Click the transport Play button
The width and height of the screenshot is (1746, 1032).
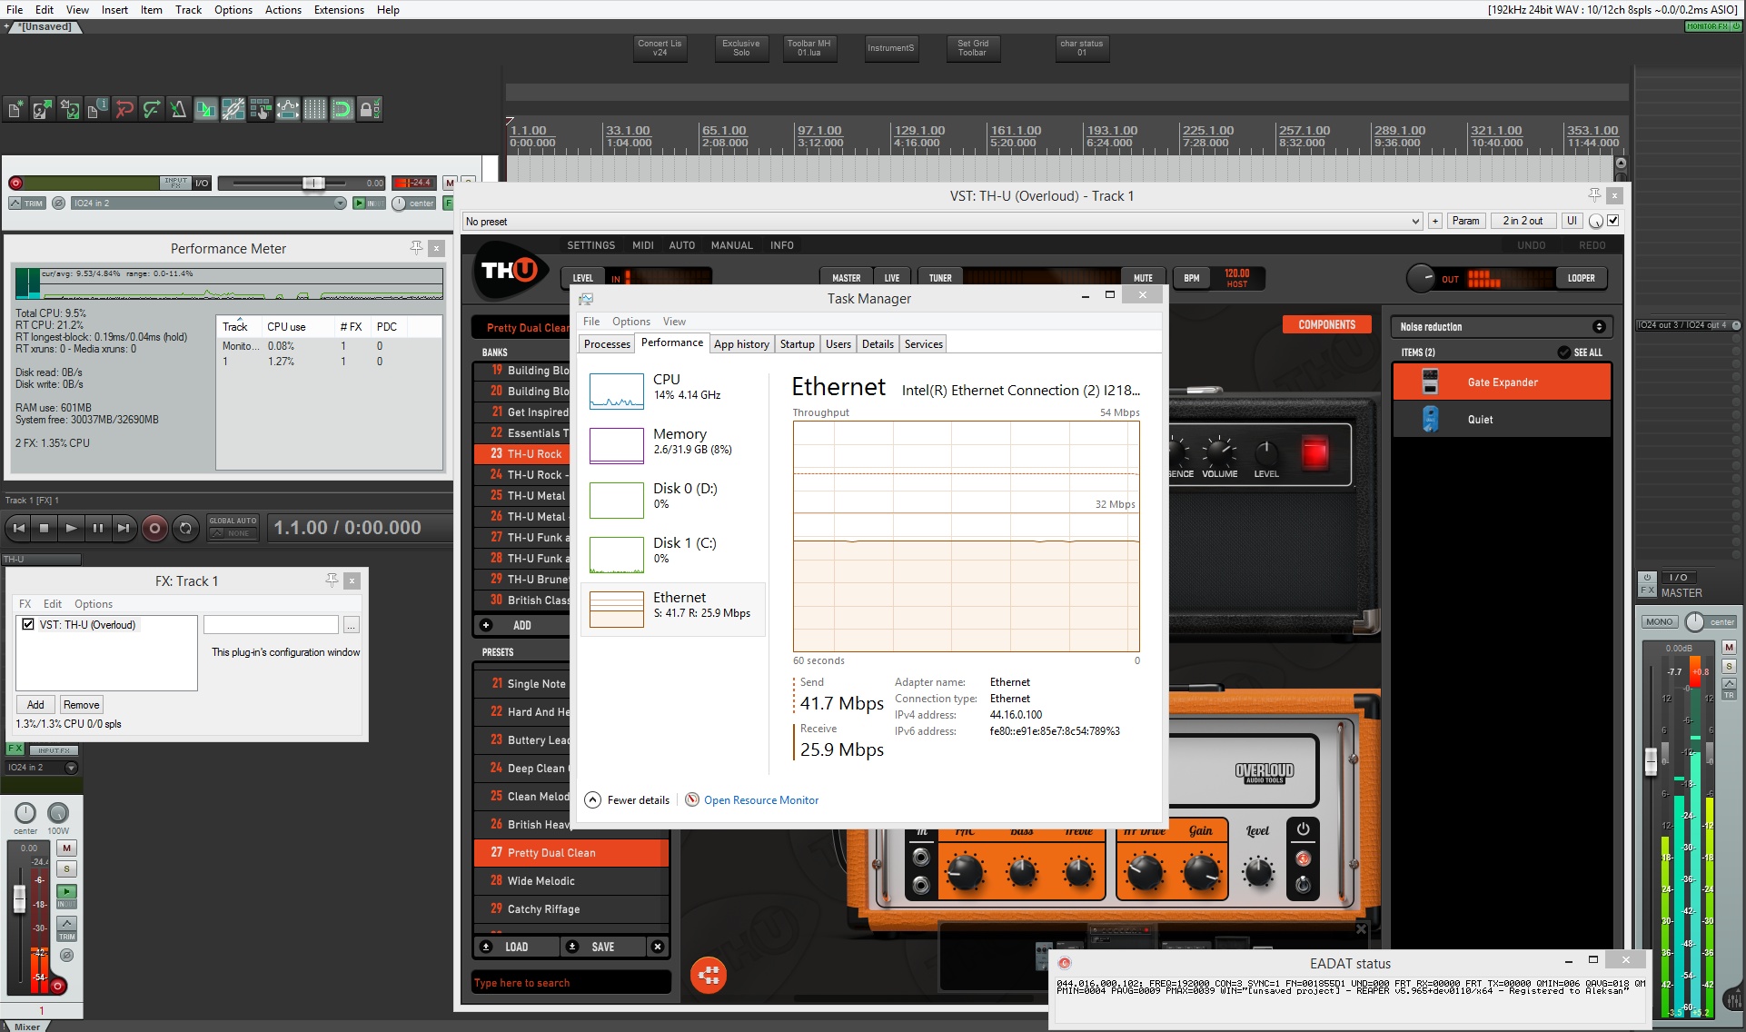pos(71,528)
